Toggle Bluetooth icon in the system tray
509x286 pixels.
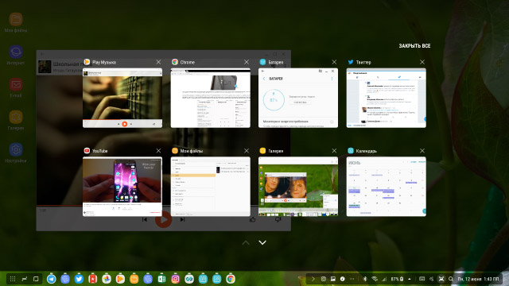(x=365, y=279)
